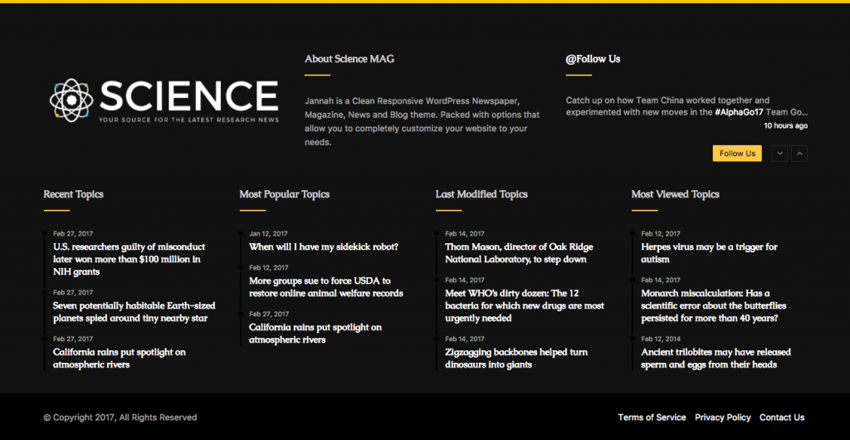Open California rains article under Recent Topics
The width and height of the screenshot is (850, 440).
119,359
